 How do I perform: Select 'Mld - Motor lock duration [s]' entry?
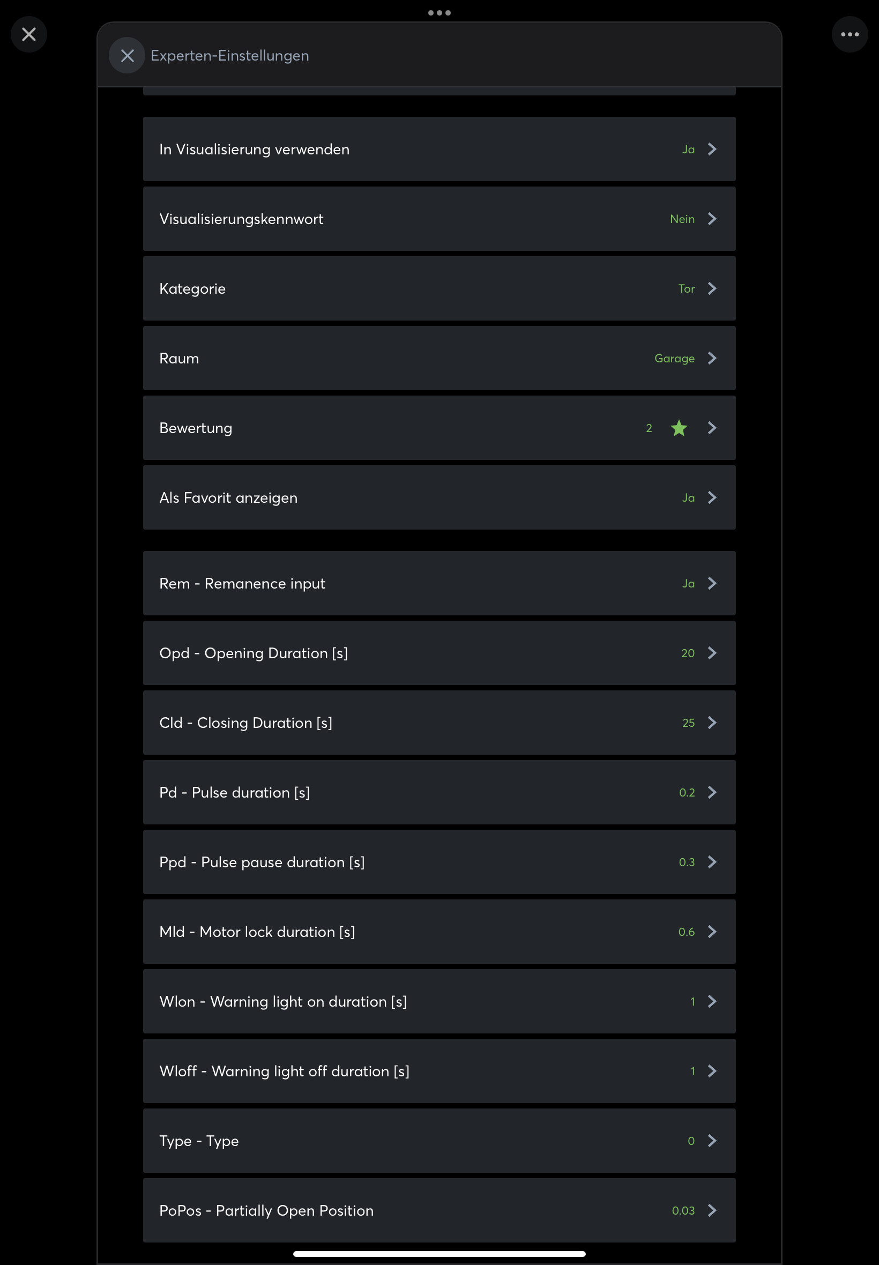tap(439, 931)
